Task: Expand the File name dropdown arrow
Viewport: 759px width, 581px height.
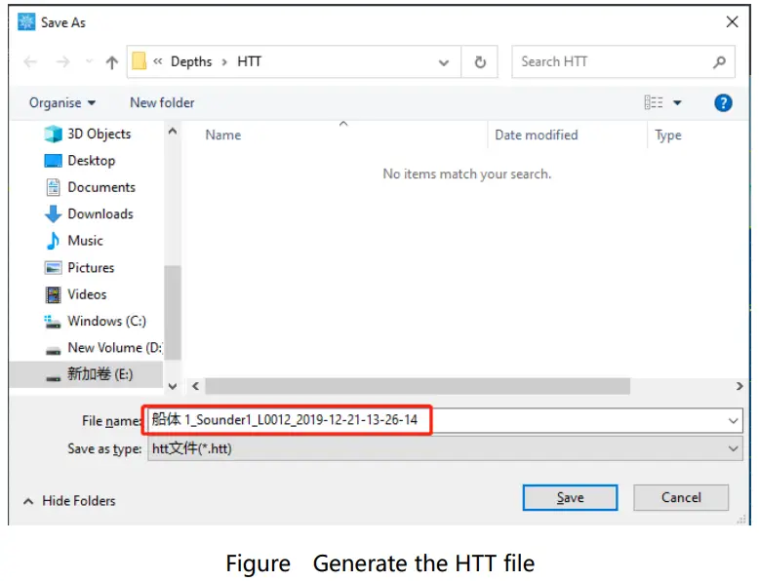Action: (x=734, y=420)
